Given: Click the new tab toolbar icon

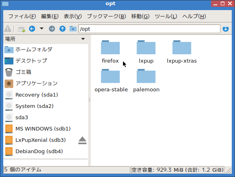Looking at the screenshot, I should [x=22, y=29].
